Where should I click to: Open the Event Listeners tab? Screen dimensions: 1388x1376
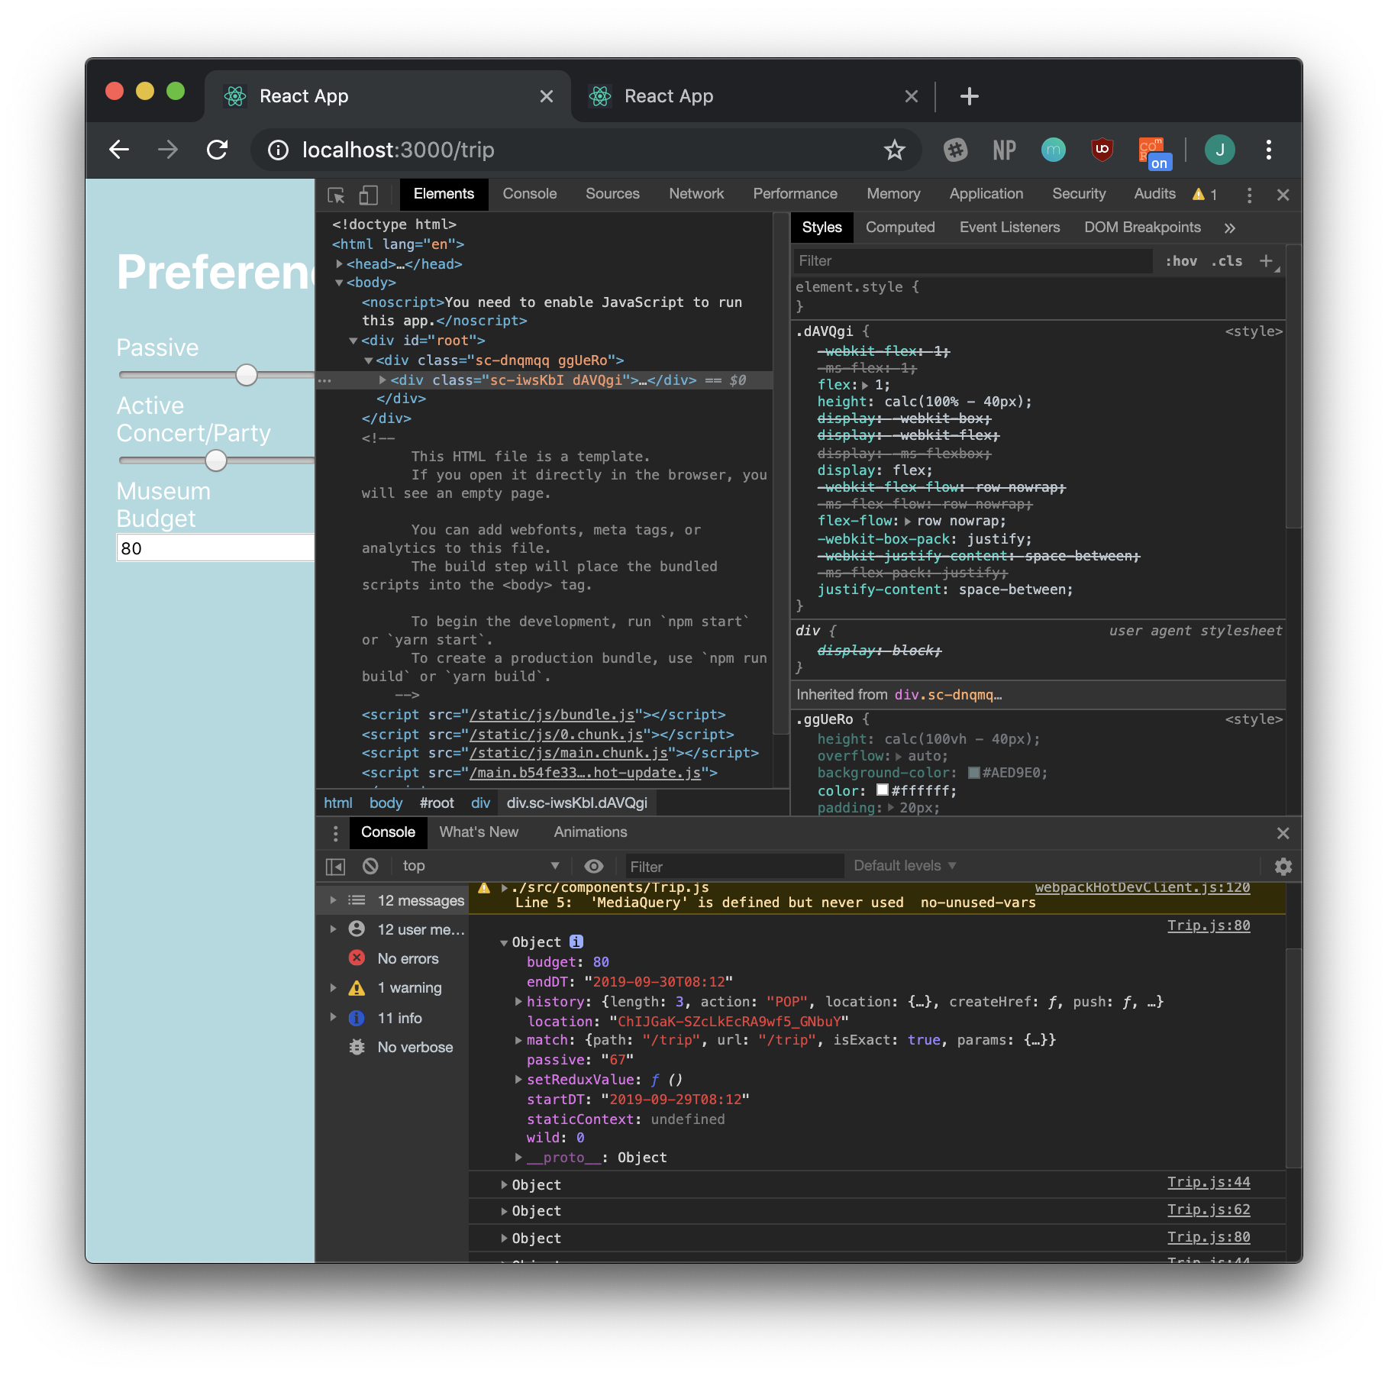point(1009,228)
